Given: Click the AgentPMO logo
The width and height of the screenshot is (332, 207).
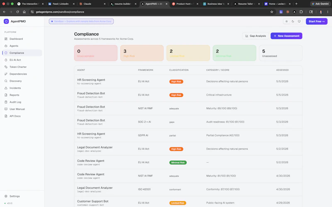Looking at the screenshot, I should click(6, 22).
